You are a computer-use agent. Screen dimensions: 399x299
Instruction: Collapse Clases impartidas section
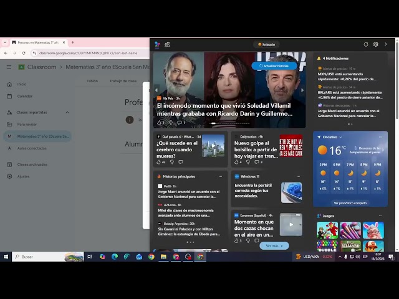pos(67,112)
